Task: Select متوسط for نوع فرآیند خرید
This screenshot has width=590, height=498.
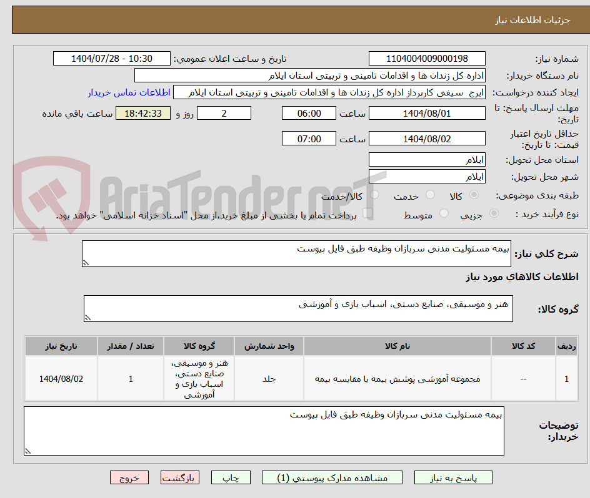Action: [x=442, y=212]
